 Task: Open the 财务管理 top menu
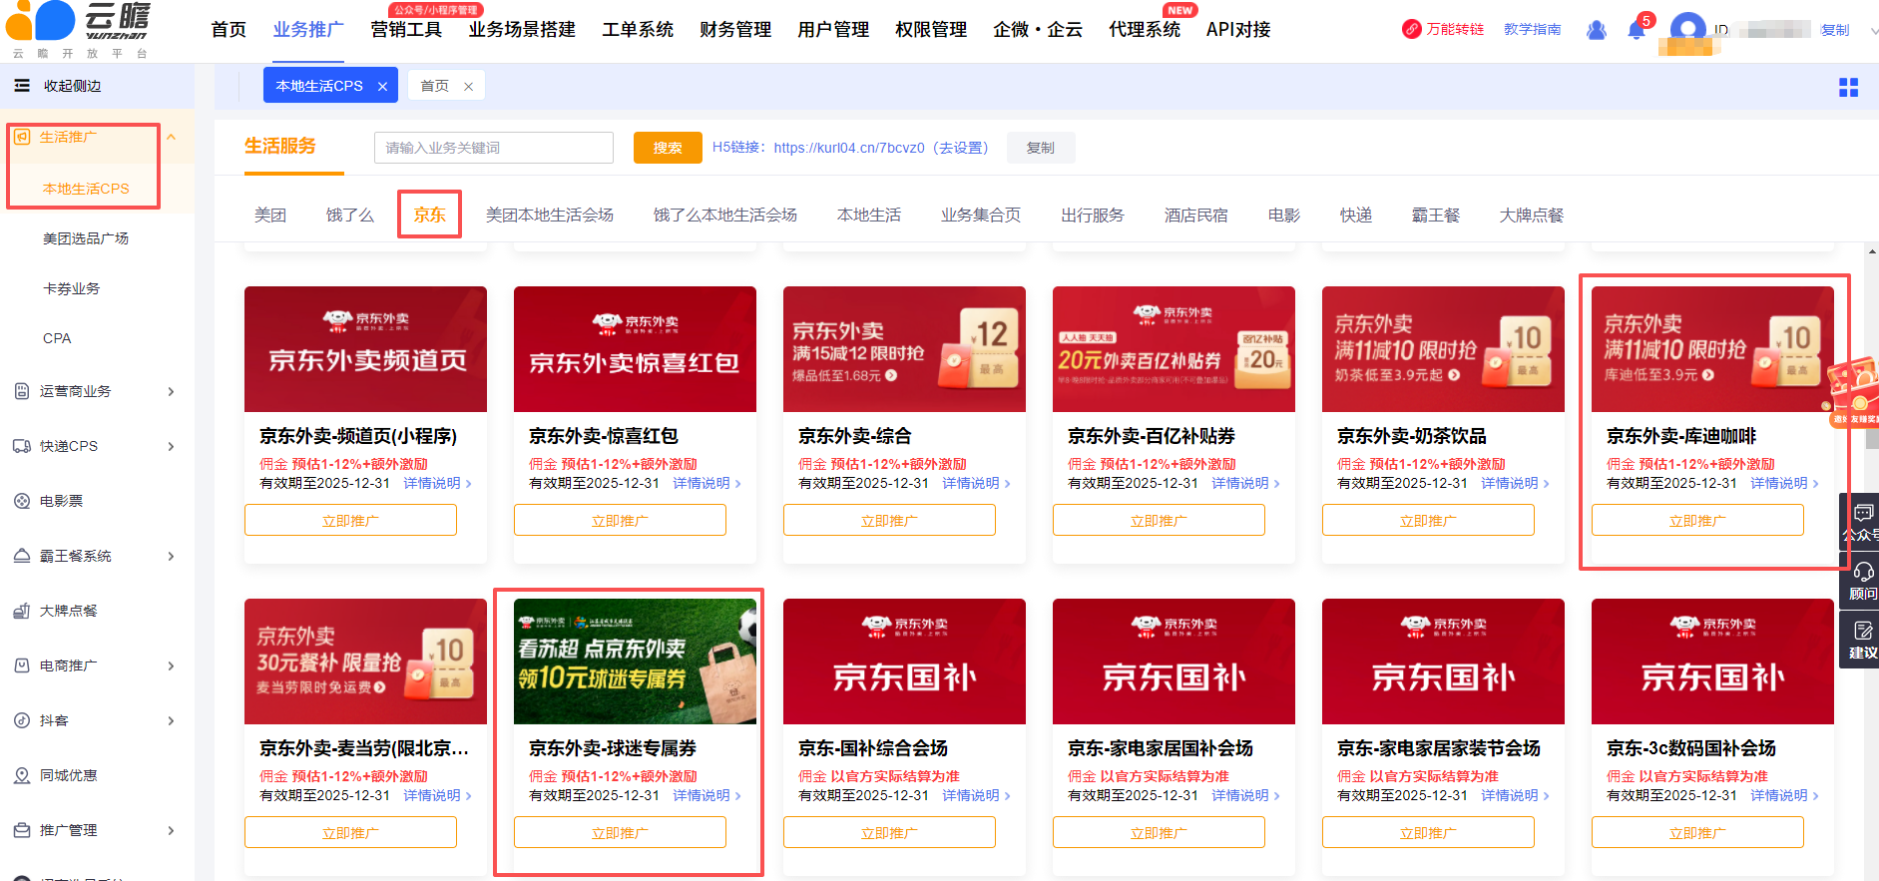735,30
